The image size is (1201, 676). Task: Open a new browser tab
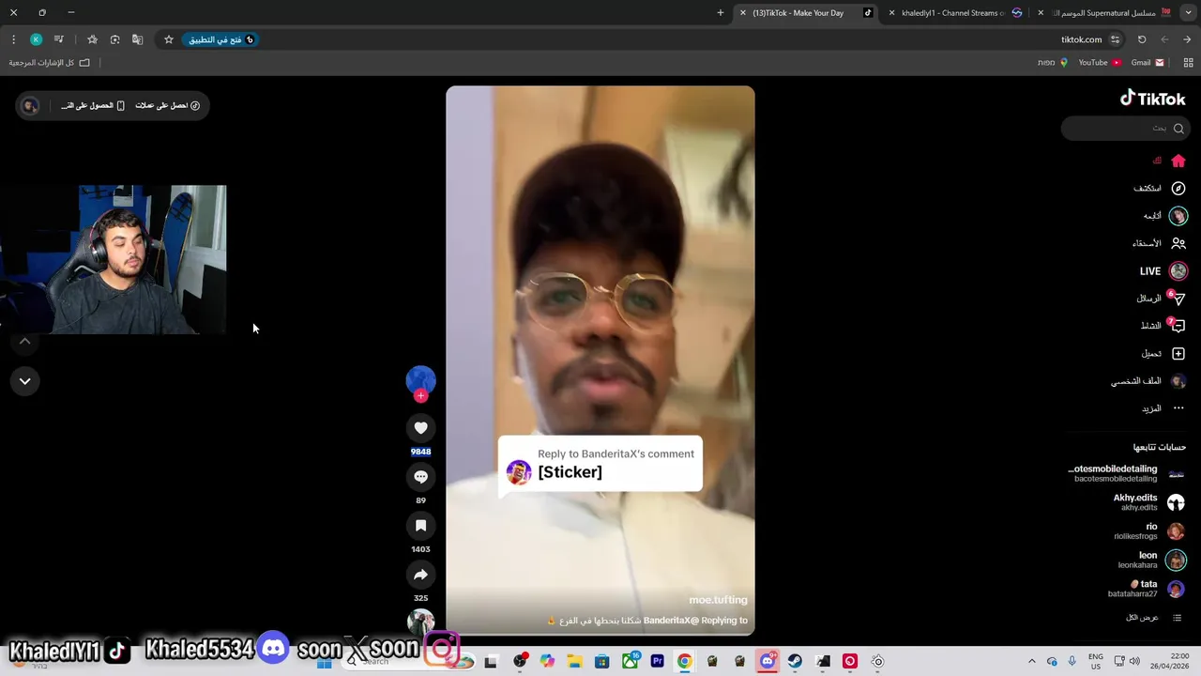[x=721, y=13]
